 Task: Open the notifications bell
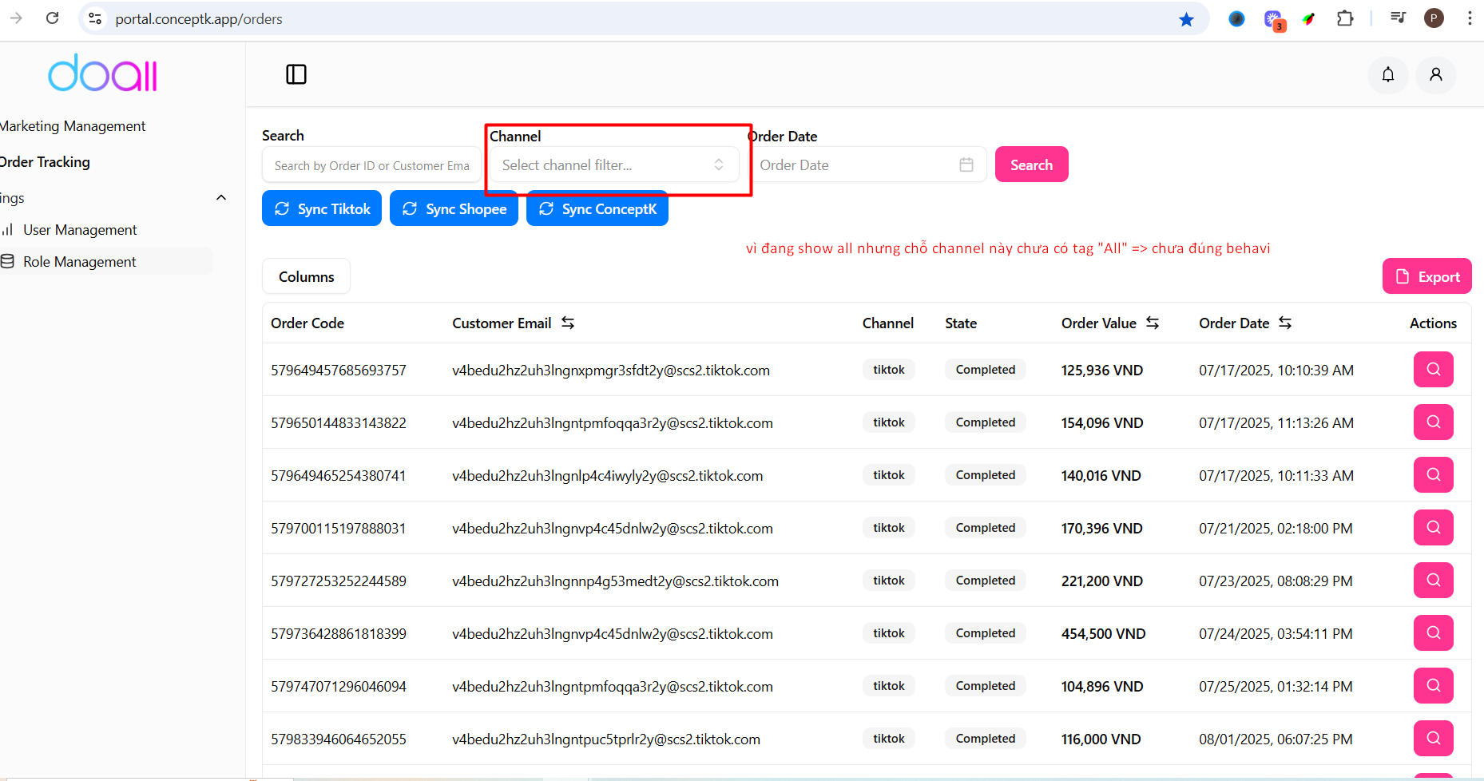[x=1388, y=74]
